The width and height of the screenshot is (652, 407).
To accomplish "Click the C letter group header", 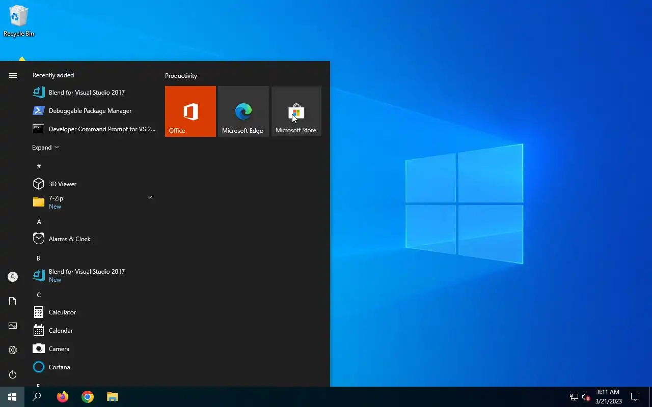I will [39, 295].
